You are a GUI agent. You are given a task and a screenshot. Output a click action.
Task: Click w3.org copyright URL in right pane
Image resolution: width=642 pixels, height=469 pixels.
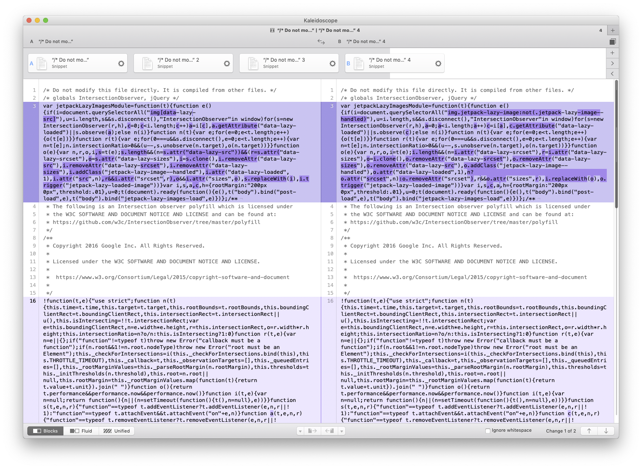tap(470, 277)
